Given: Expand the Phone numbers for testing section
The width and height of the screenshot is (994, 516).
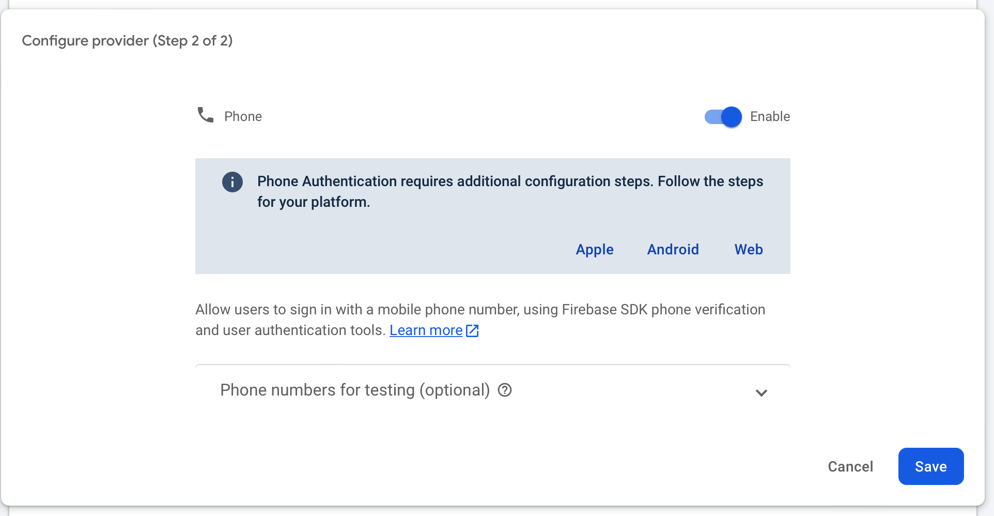Looking at the screenshot, I should pos(761,393).
